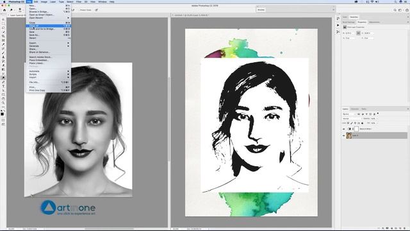Select the Pen tool

pos(3,82)
